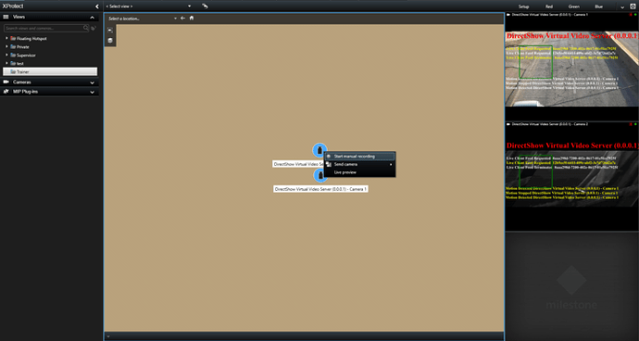639x341 pixels.
Task: Select the Supervisor folder row
Action: (x=50, y=55)
